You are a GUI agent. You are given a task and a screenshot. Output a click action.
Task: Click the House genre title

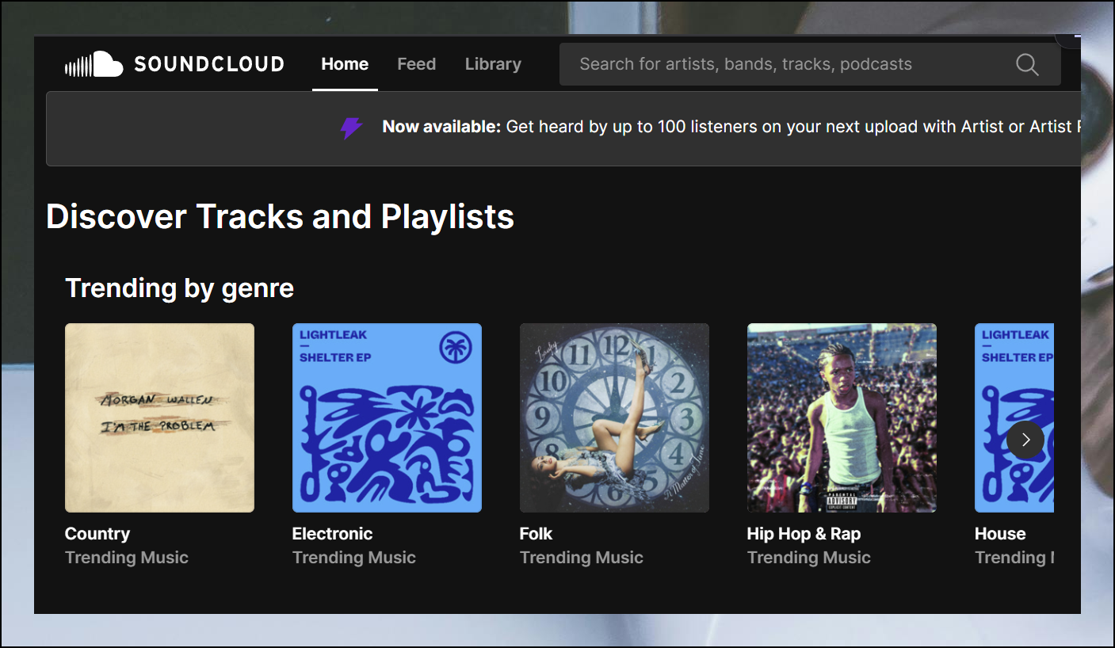tap(1000, 534)
